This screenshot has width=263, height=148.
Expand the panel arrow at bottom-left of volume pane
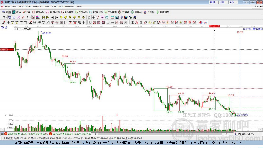(x=3, y=130)
